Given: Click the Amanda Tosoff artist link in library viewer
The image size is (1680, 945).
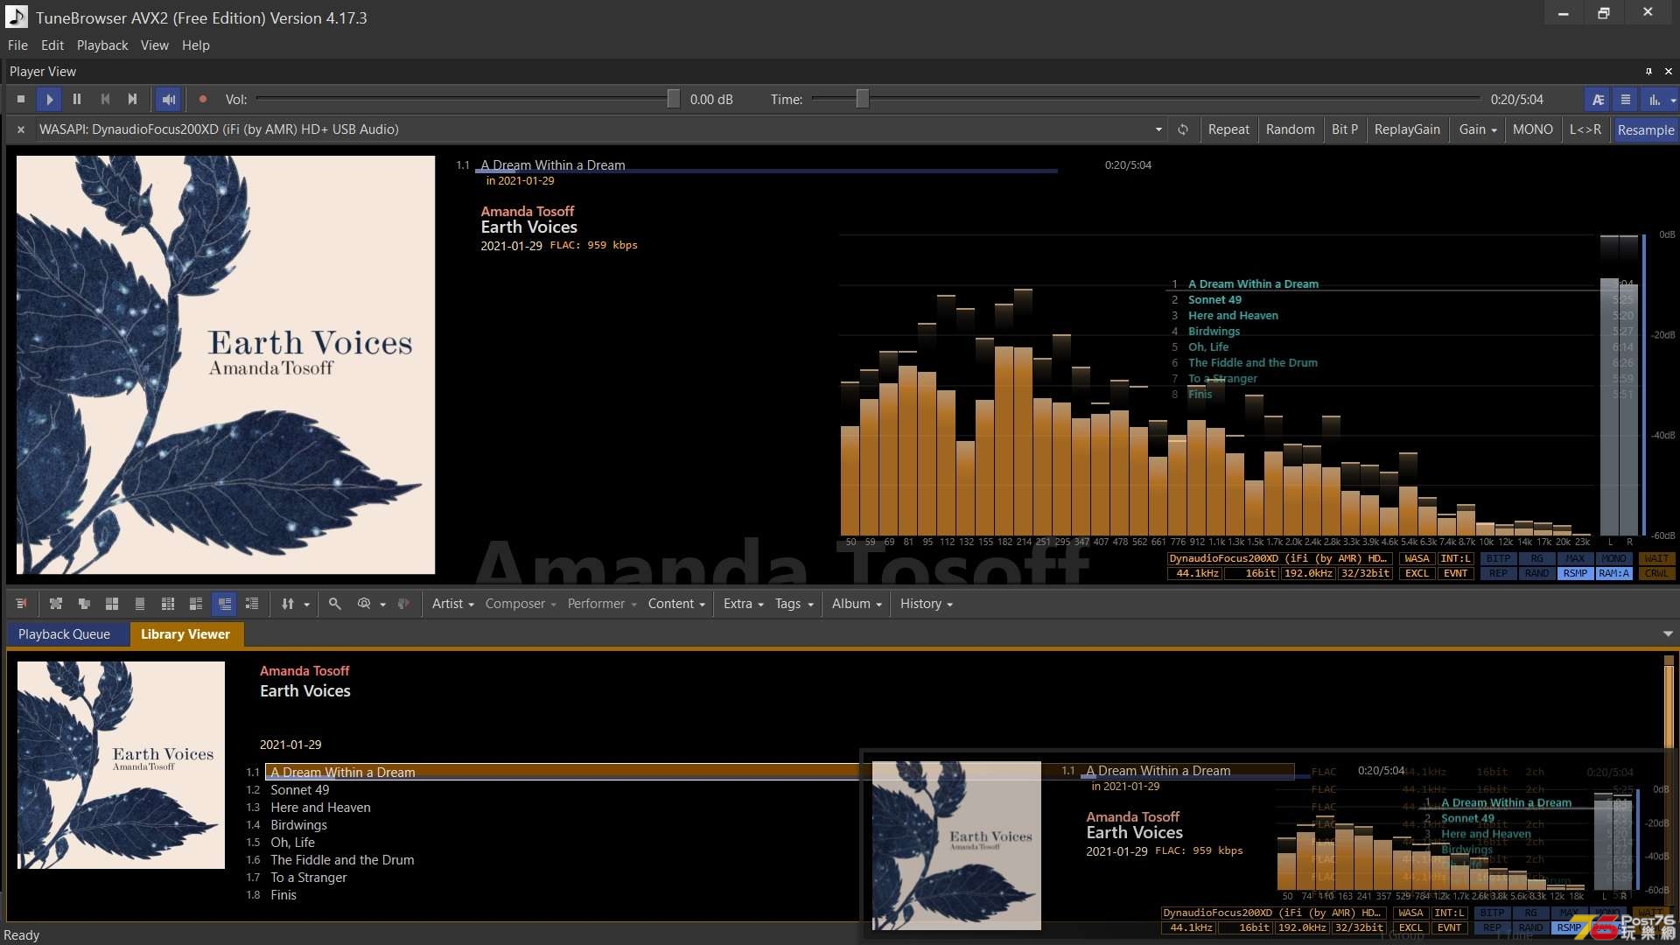Looking at the screenshot, I should (x=304, y=671).
